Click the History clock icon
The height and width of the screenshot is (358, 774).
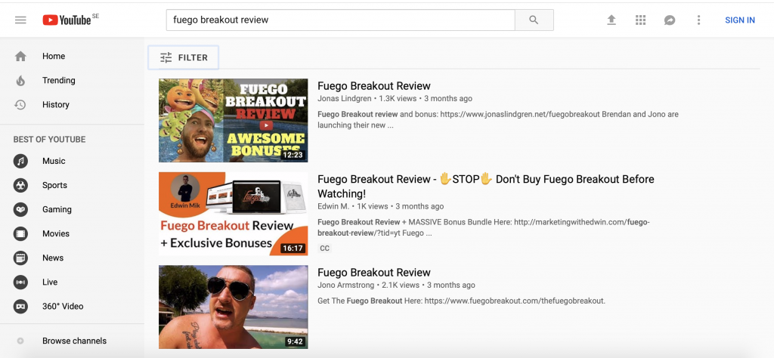point(20,104)
